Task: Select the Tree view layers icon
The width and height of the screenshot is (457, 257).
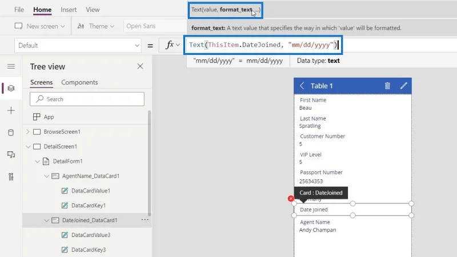Action: (x=11, y=88)
